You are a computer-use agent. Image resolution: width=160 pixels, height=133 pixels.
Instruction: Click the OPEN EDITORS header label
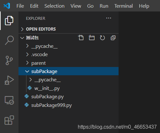click(41, 29)
